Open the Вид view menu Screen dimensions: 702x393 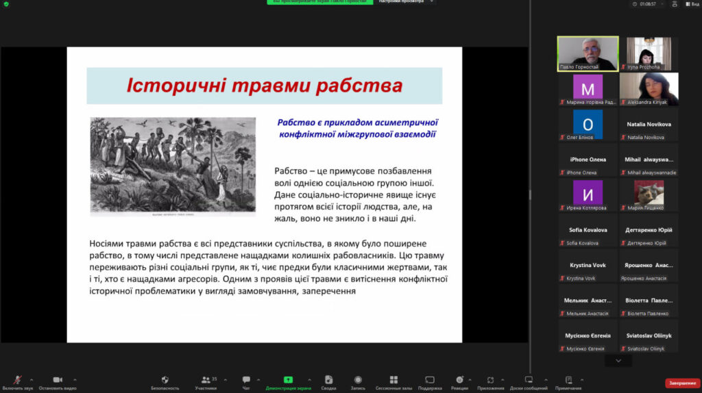tap(692, 3)
